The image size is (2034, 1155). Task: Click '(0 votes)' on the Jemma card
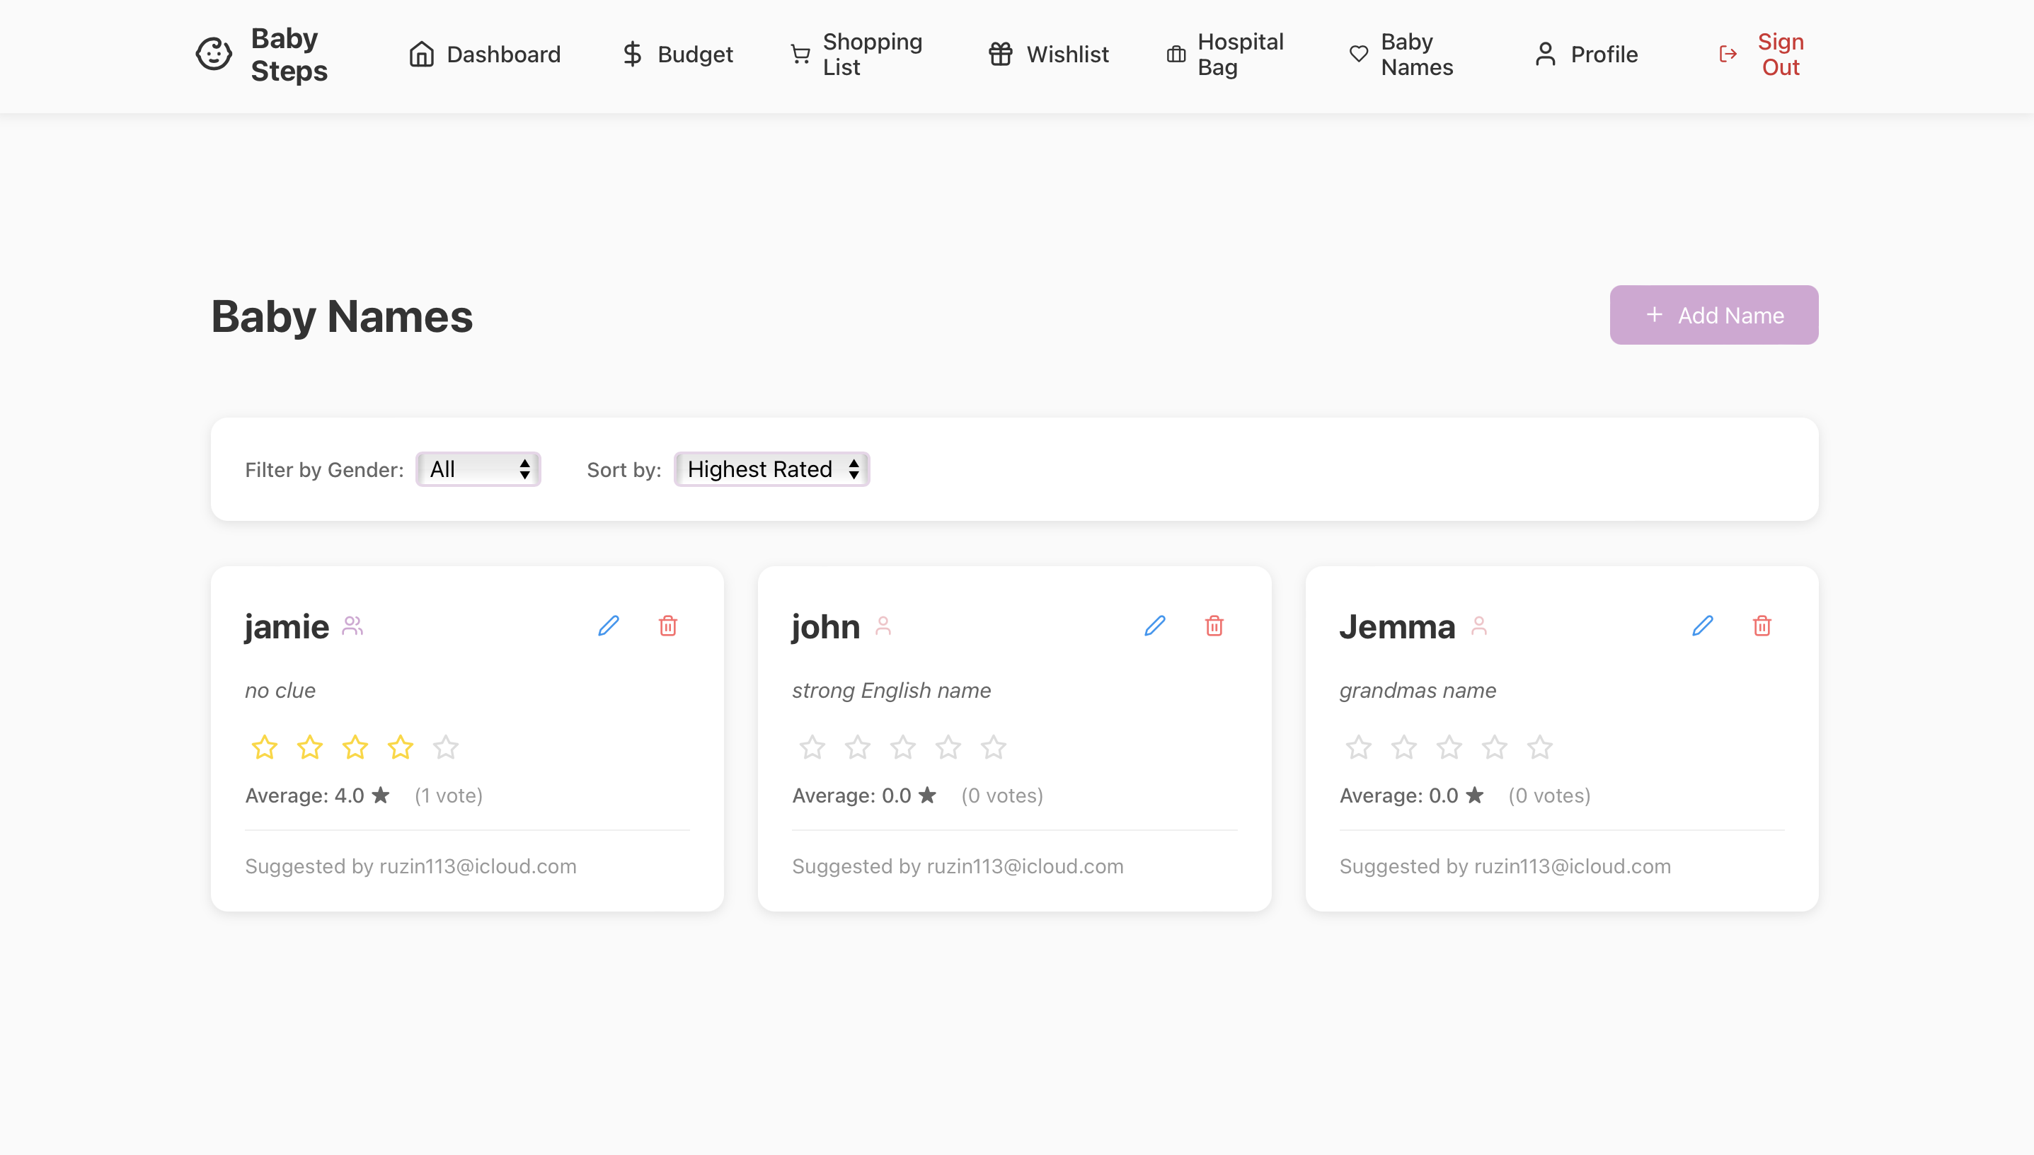(1549, 795)
